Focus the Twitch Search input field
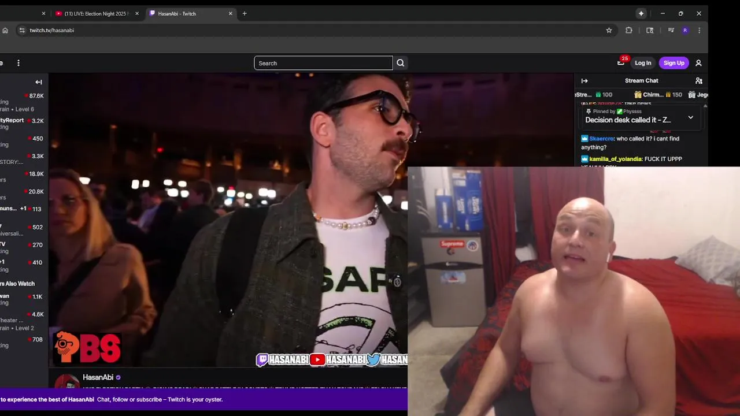This screenshot has width=740, height=416. click(323, 63)
